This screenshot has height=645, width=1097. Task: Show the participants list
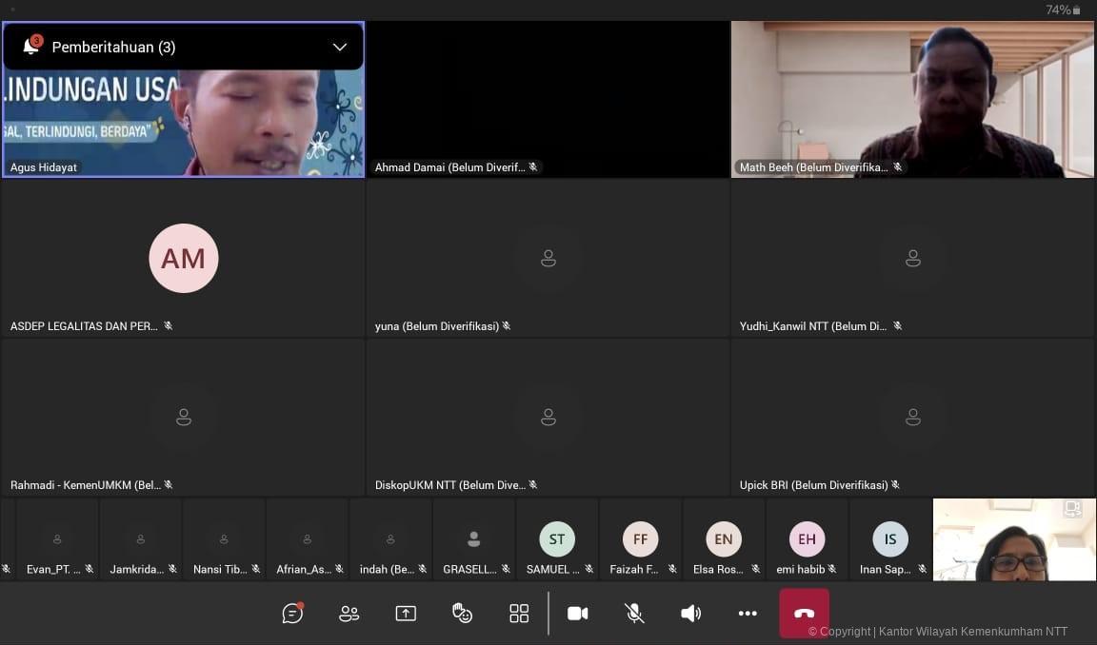tap(349, 614)
